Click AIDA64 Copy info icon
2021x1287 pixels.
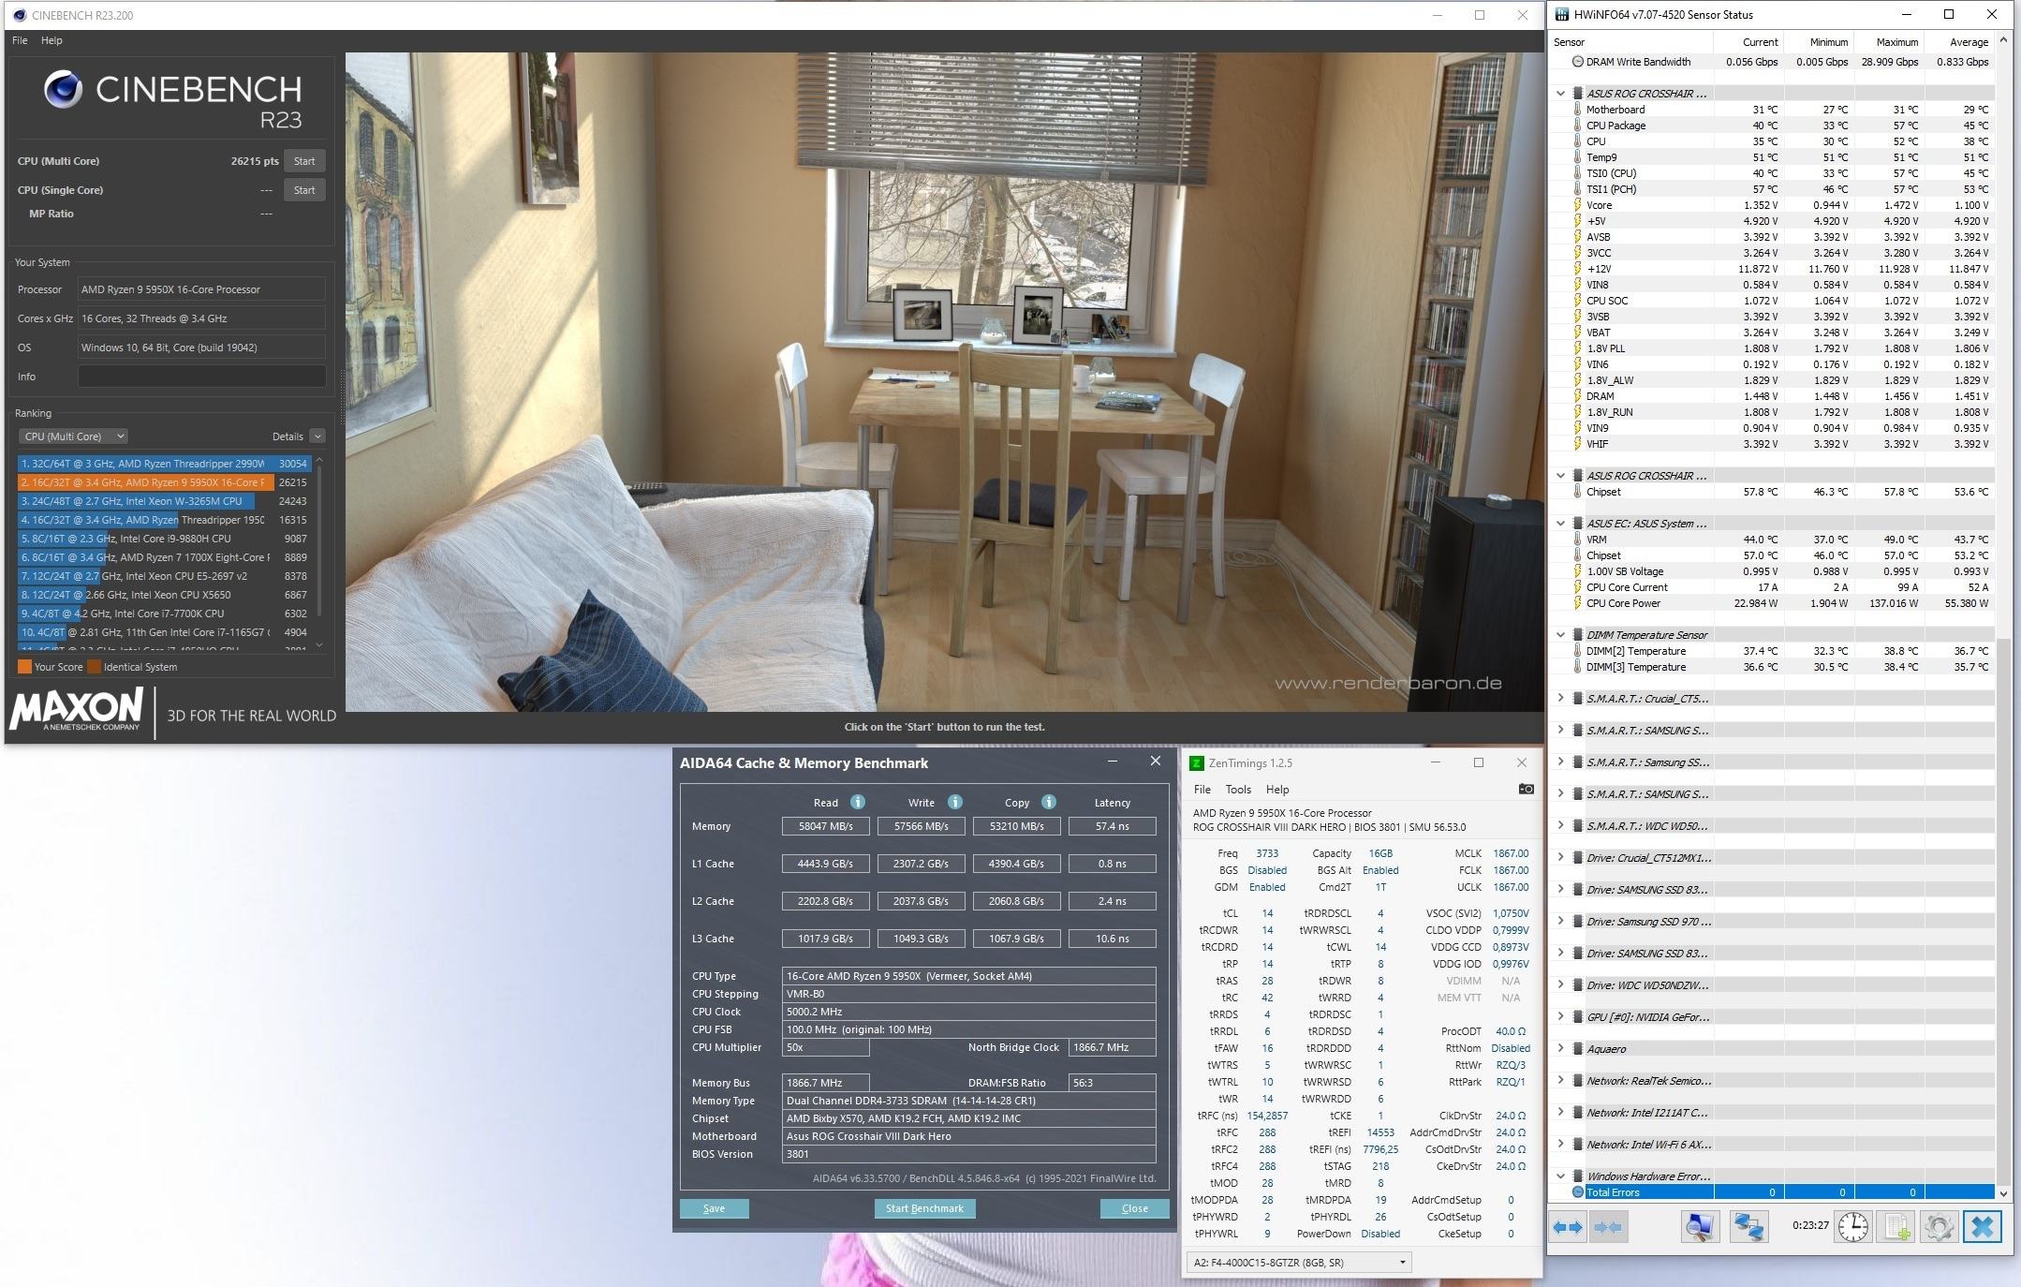[1049, 802]
